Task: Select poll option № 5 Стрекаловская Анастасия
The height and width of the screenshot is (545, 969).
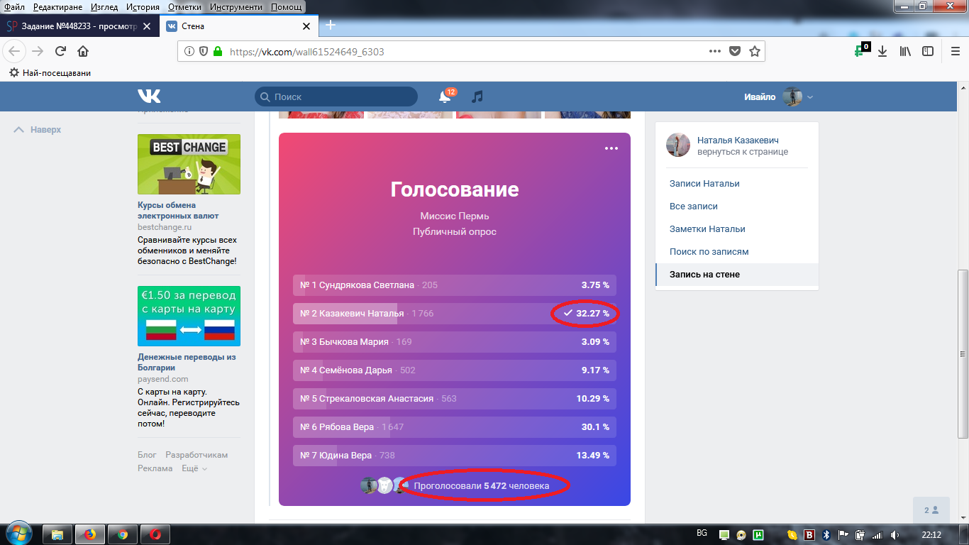Action: click(454, 398)
